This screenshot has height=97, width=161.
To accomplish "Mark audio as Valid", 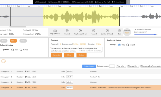I will [119, 45].
